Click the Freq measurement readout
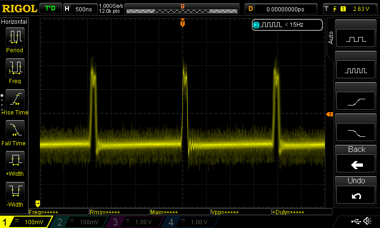380x228 pixels. 59,212
